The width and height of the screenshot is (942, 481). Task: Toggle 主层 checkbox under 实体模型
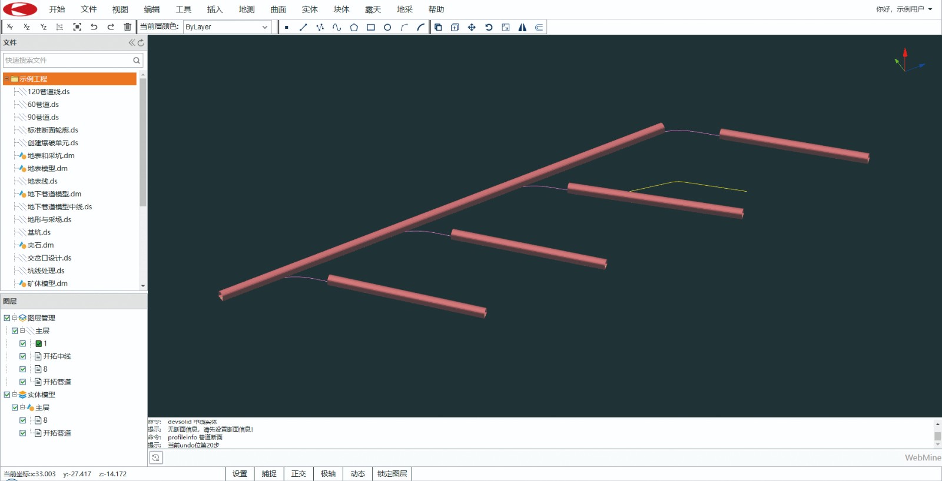pos(15,407)
